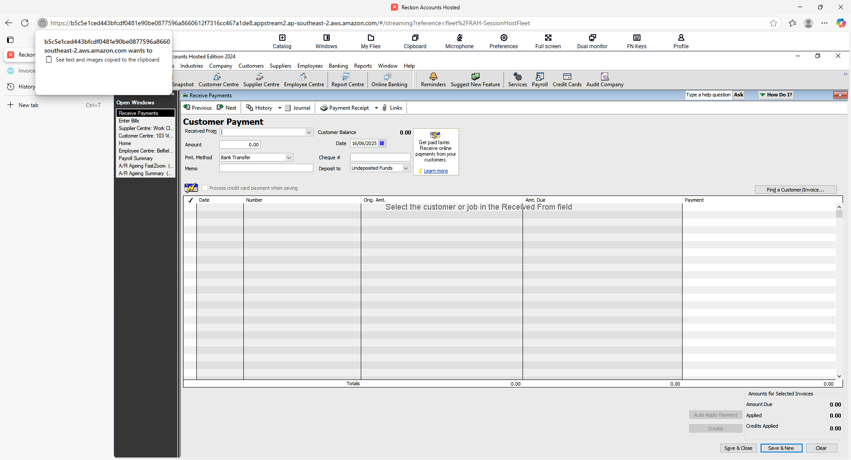Screen dimensions: 851x460
Task: Click Suggest New Feature icon
Action: pos(475,80)
